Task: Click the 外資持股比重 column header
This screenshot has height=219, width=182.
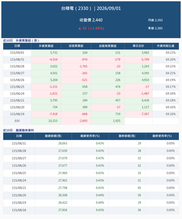Action: tap(166, 46)
